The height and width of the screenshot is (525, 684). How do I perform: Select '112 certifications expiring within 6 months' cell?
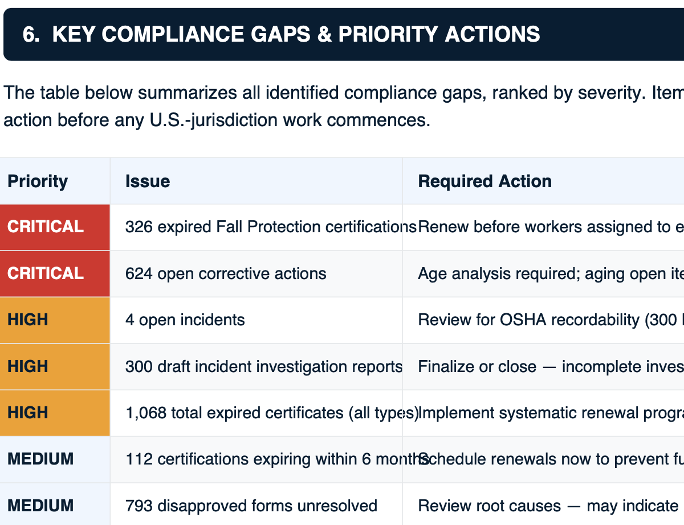tap(256, 459)
